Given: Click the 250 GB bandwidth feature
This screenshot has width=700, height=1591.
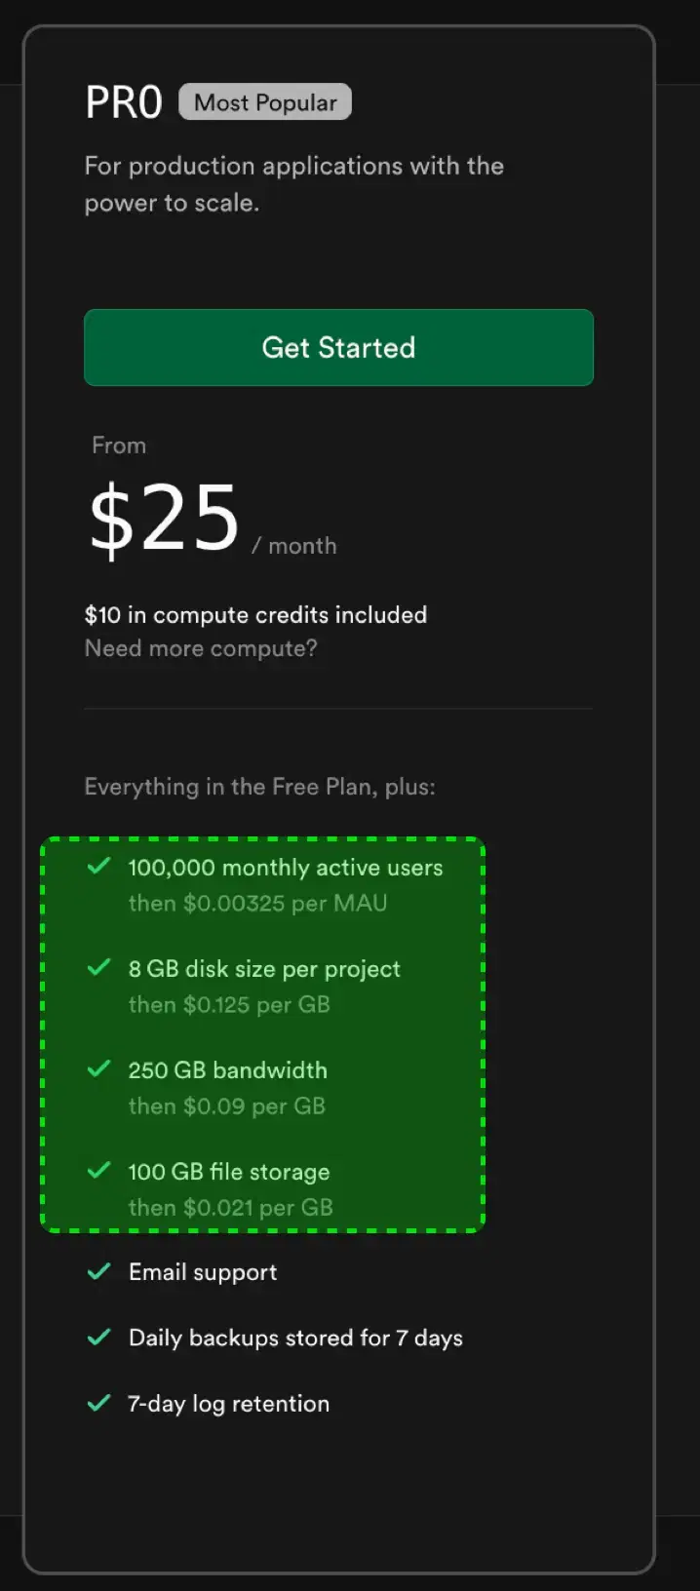Looking at the screenshot, I should tap(227, 1070).
